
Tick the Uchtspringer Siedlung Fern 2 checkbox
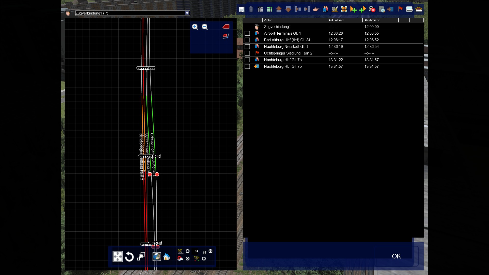(247, 53)
